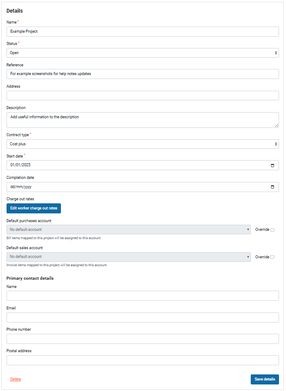286x391 pixels.
Task: Enable Override for default sales account
Action: (x=273, y=257)
